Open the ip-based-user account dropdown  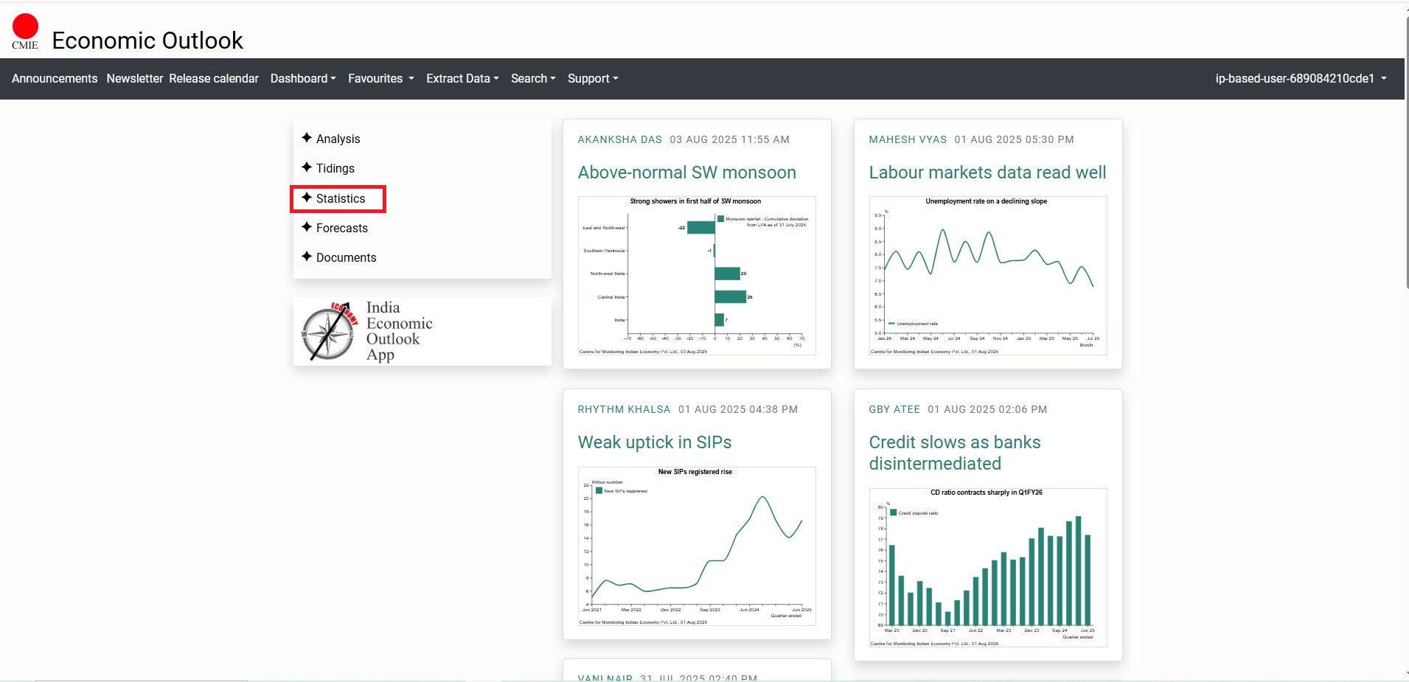tap(1301, 78)
